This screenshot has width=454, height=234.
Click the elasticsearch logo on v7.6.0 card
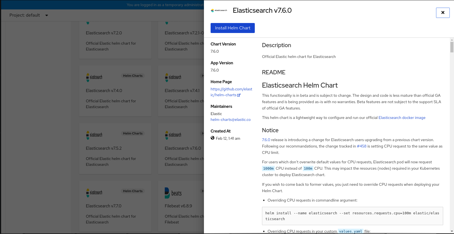[173, 135]
